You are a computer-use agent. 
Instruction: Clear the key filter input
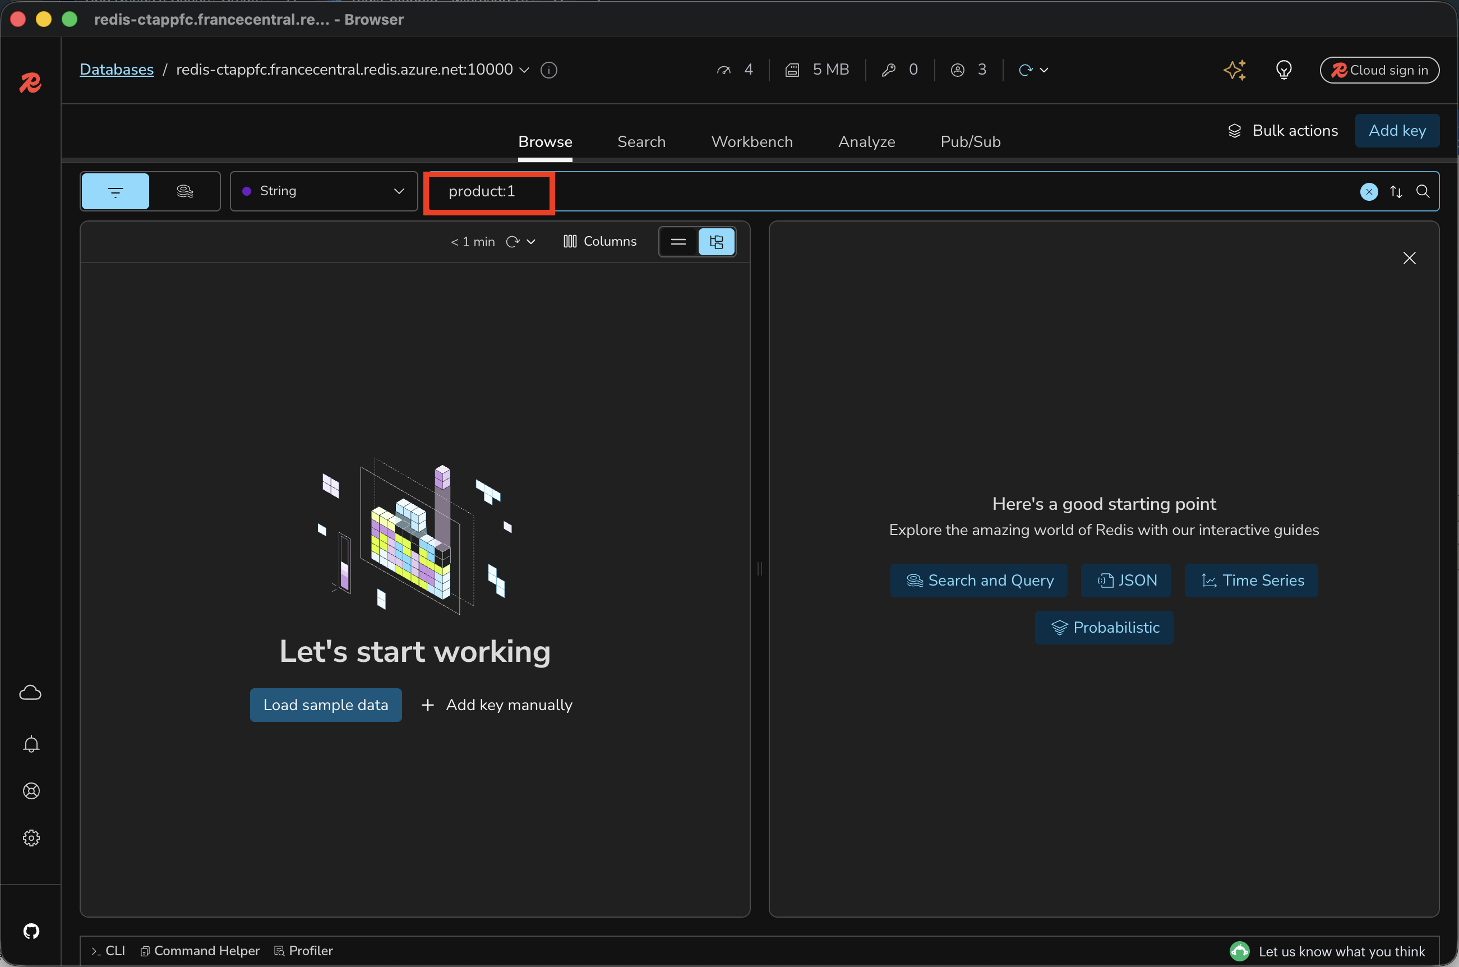[1369, 192]
